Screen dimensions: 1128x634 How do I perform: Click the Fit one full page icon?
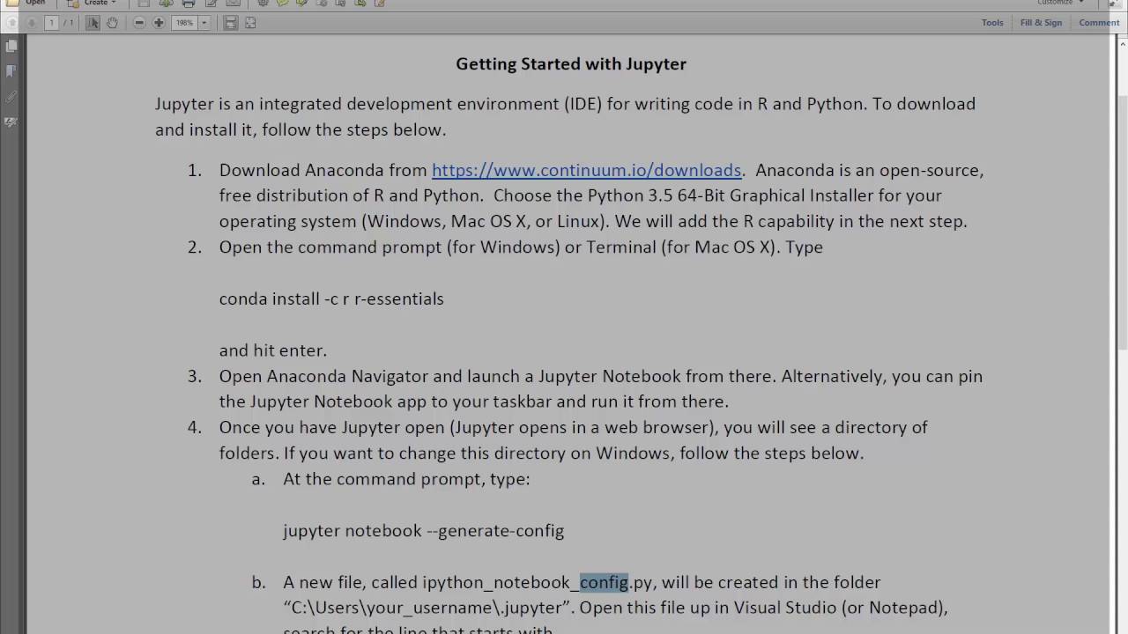250,23
